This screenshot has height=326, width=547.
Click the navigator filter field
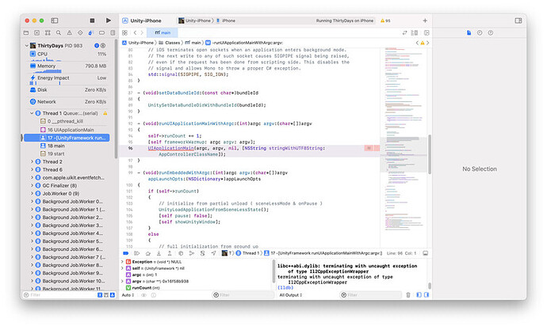pyautogui.click(x=61, y=295)
